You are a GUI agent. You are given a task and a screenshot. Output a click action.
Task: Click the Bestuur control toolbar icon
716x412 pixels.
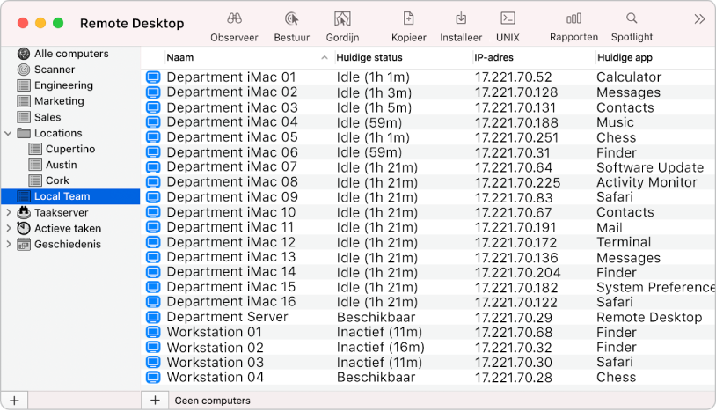(292, 18)
